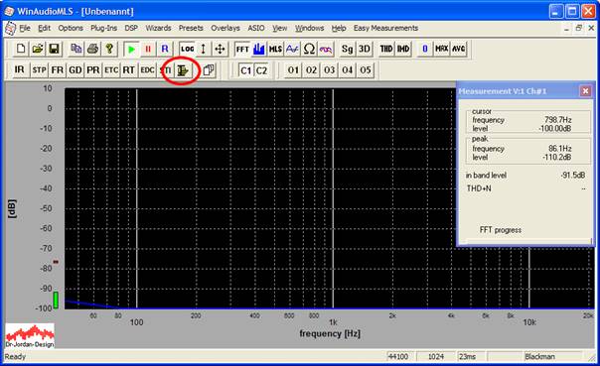Select overlay 02 button
Screen dimensions: 600x366
(x=311, y=69)
